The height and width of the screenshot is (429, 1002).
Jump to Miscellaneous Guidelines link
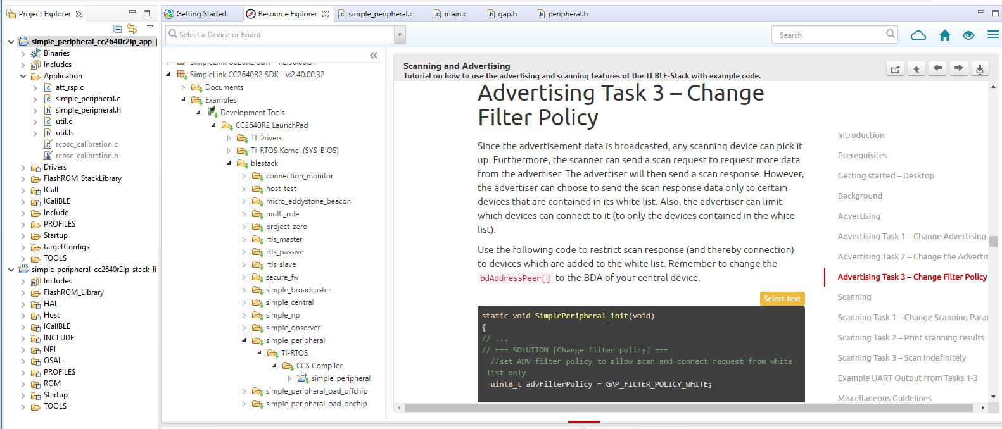tap(884, 399)
